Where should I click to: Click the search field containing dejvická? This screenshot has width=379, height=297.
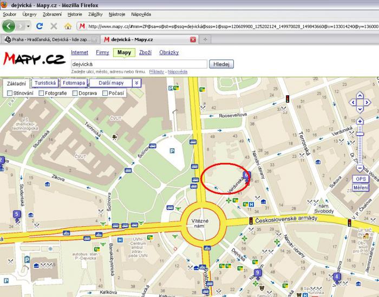tap(139, 64)
